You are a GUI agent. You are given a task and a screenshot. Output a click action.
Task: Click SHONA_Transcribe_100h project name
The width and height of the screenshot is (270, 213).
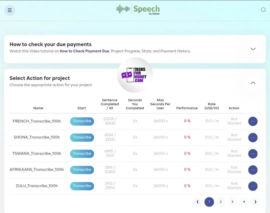tap(37, 137)
